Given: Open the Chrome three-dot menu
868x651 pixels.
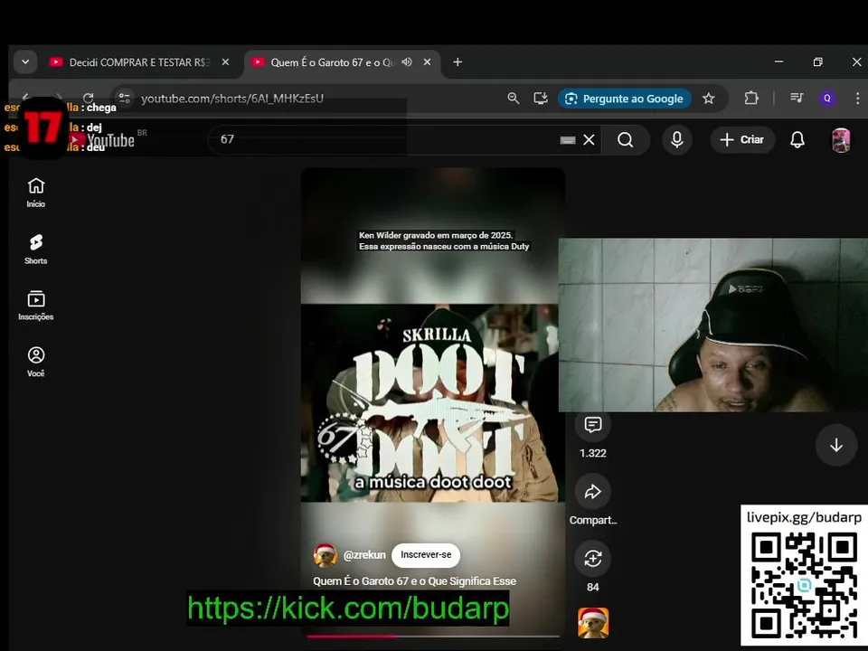Looking at the screenshot, I should click(x=857, y=99).
